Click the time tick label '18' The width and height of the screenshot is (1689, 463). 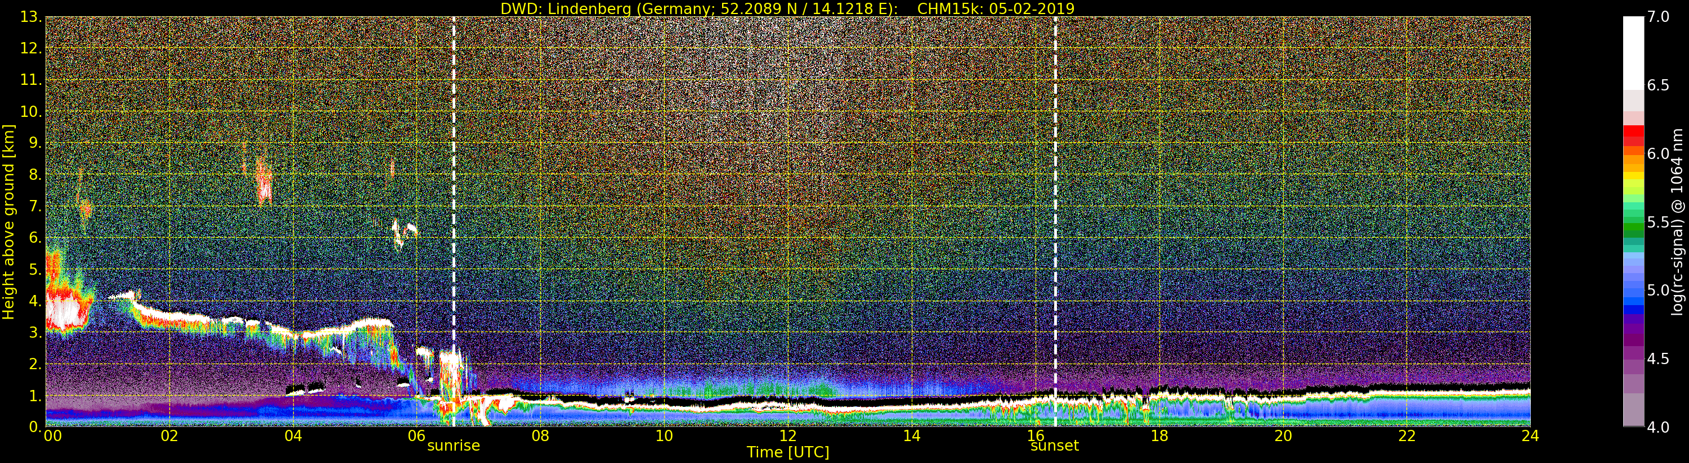point(1159,436)
